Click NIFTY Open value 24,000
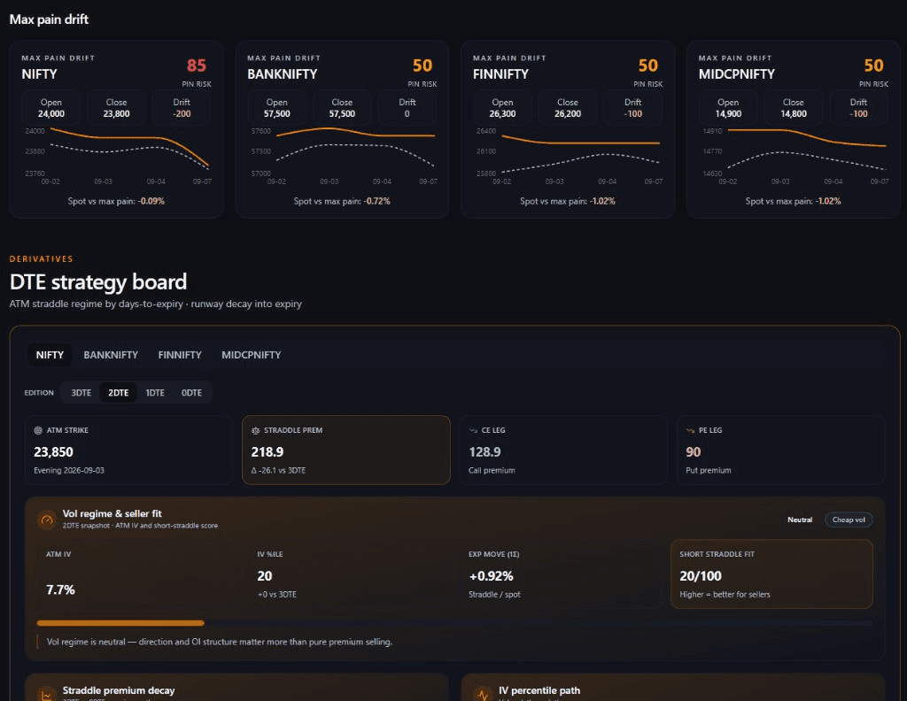 pos(50,114)
